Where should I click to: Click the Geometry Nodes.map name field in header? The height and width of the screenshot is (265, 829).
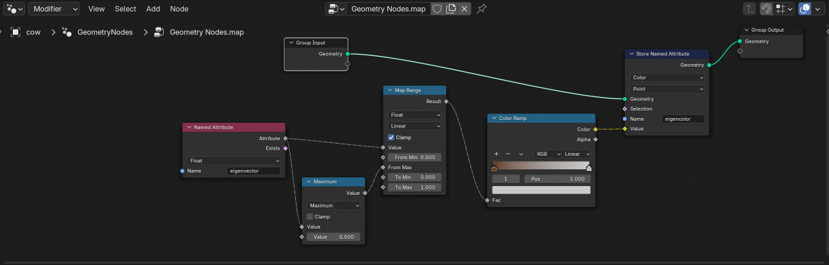click(388, 9)
